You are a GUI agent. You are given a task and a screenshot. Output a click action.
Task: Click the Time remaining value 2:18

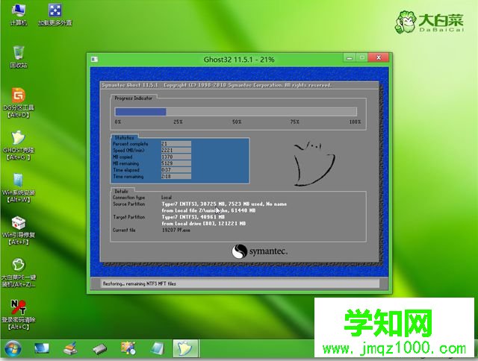click(176, 176)
